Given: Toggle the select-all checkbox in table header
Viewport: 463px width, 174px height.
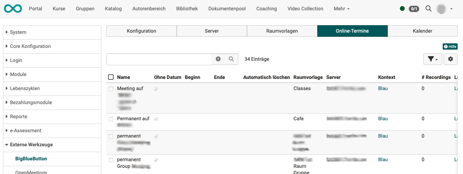Looking at the screenshot, I should coord(111,77).
